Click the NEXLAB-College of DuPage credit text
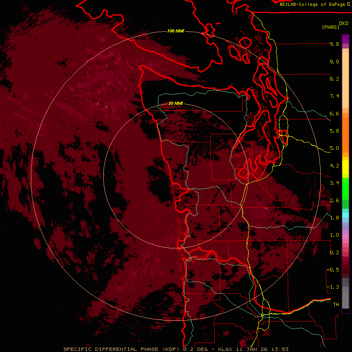The width and height of the screenshot is (352, 352). coord(312,4)
